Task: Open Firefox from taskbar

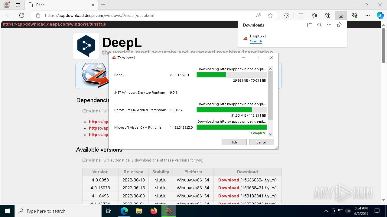Action: pos(154,211)
